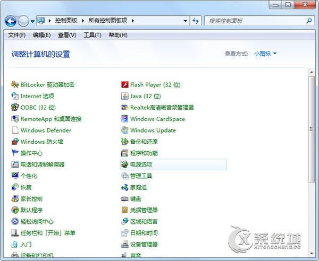Open the Java (32 位) icon
The width and height of the screenshot is (319, 261).
[x=125, y=96]
